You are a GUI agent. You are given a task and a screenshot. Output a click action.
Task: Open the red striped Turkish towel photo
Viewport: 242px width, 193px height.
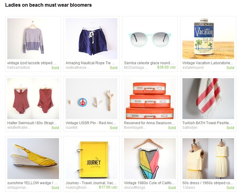pyautogui.click(x=208, y=98)
